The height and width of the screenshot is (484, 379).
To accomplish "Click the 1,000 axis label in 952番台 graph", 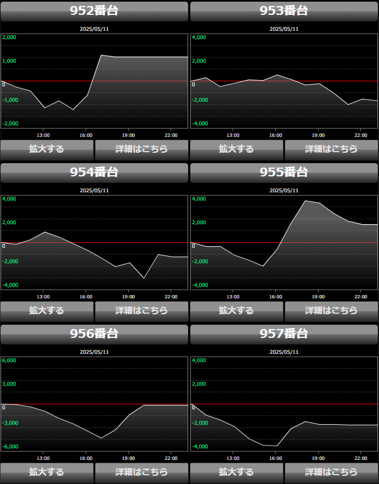I will pyautogui.click(x=9, y=61).
